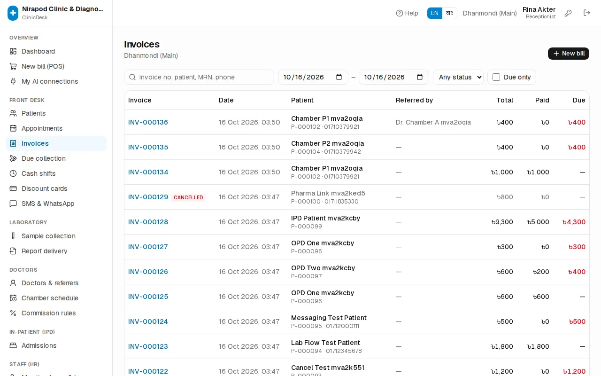Go to Due collection page

(56, 158)
